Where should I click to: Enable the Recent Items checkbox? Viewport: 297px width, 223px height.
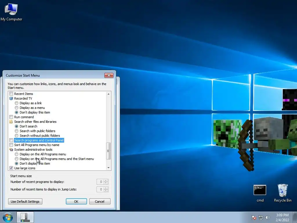(11, 94)
